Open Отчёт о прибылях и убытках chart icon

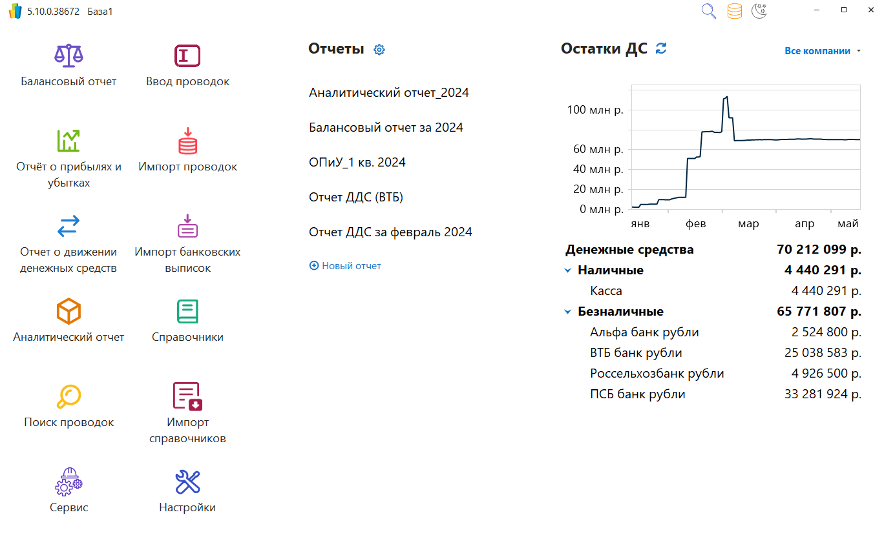68,141
